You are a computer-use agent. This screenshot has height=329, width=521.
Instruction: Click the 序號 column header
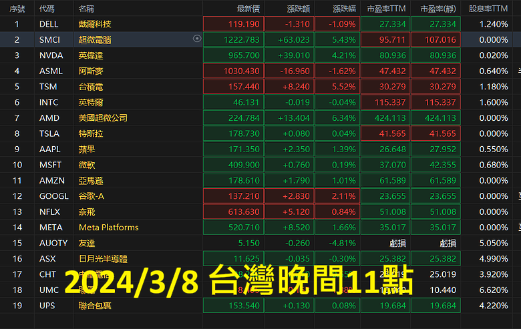click(17, 9)
